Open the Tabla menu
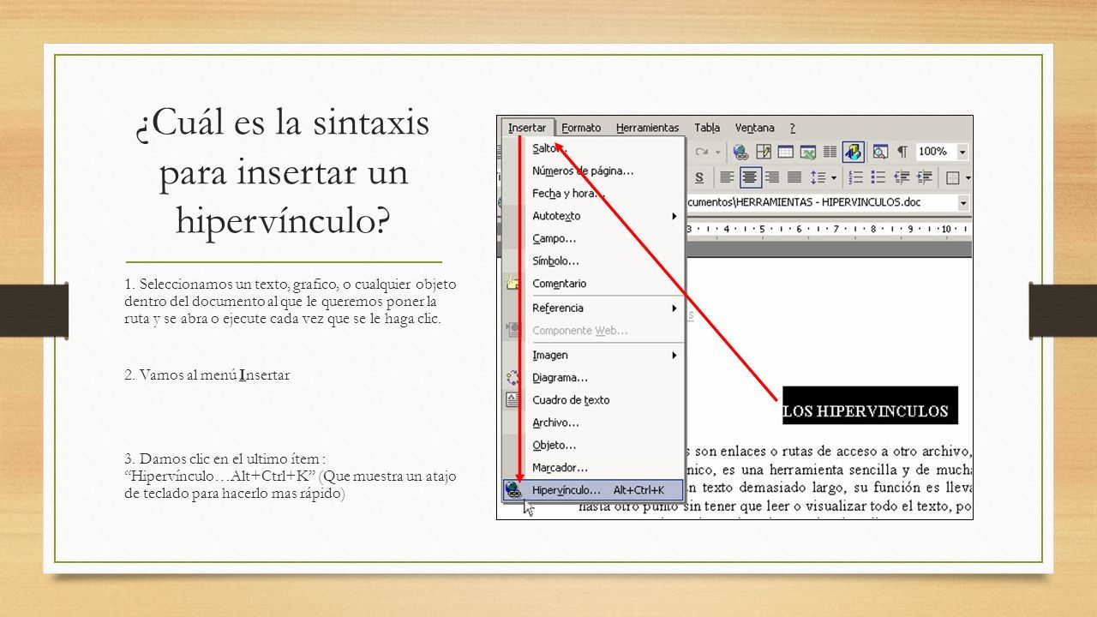Screen dimensions: 1097x617 tap(707, 128)
